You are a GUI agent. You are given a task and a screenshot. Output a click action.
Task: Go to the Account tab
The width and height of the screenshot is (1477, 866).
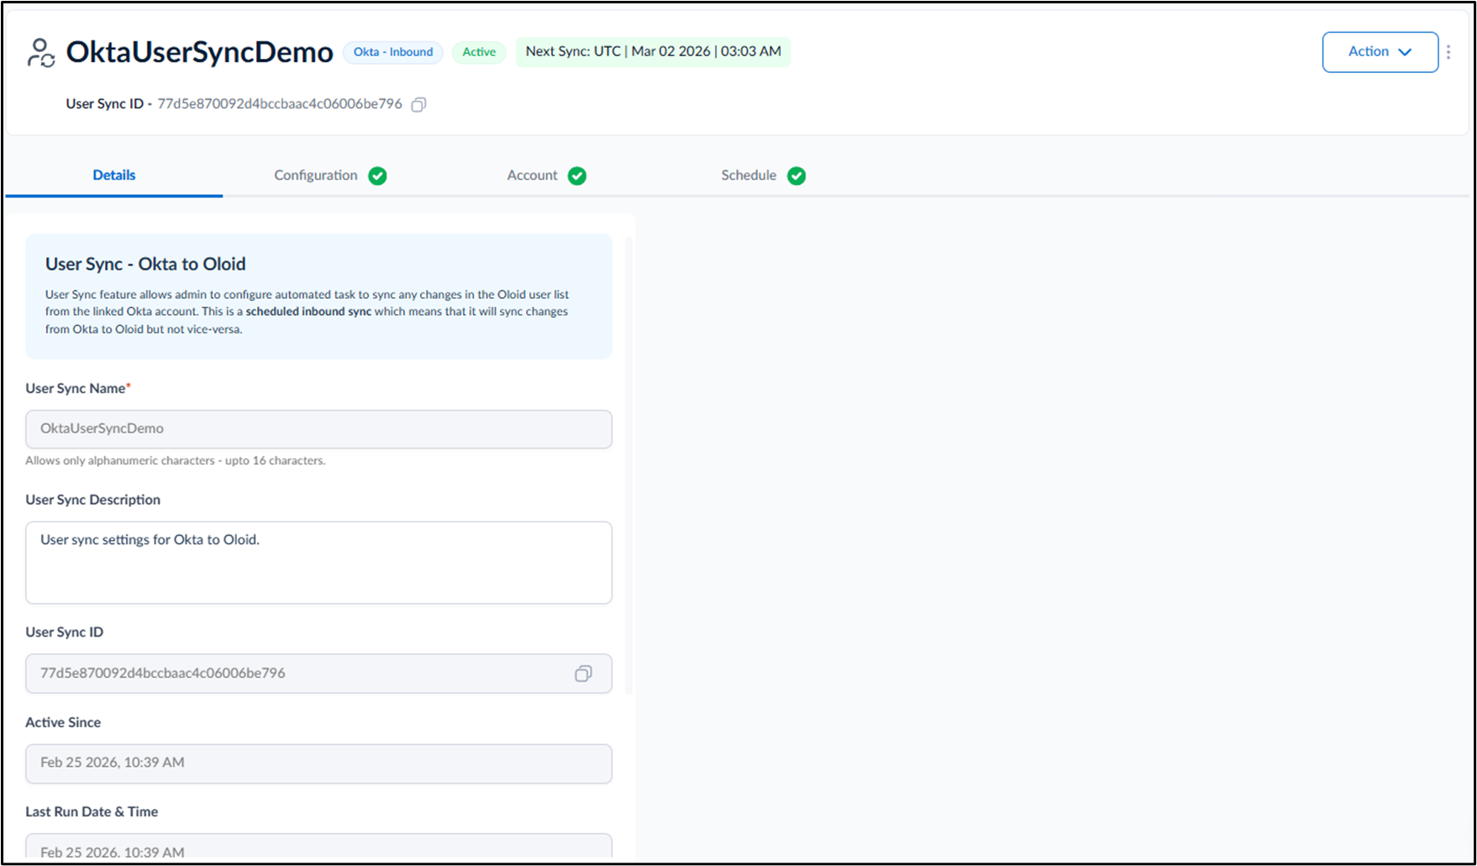(x=546, y=175)
